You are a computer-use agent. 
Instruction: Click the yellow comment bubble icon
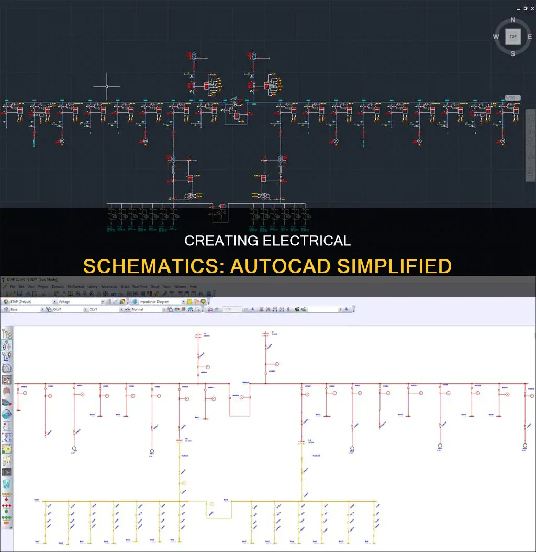point(203,302)
